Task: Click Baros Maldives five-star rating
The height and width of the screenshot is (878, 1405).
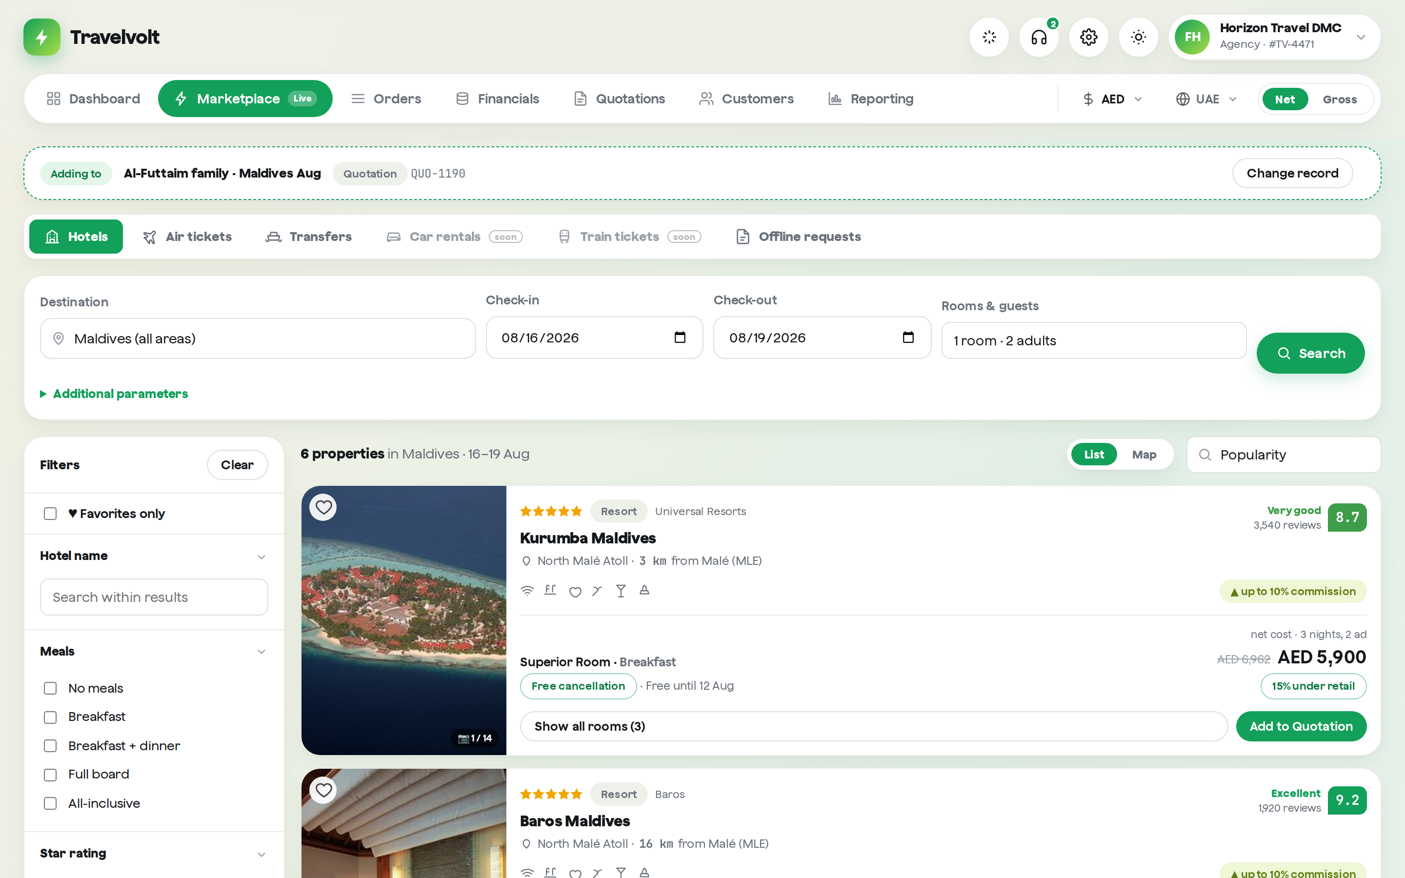Action: 550,794
